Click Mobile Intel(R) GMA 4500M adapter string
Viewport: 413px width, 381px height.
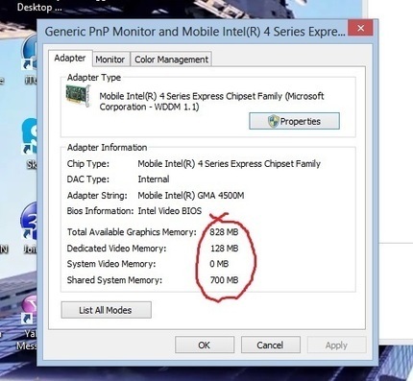[191, 196]
